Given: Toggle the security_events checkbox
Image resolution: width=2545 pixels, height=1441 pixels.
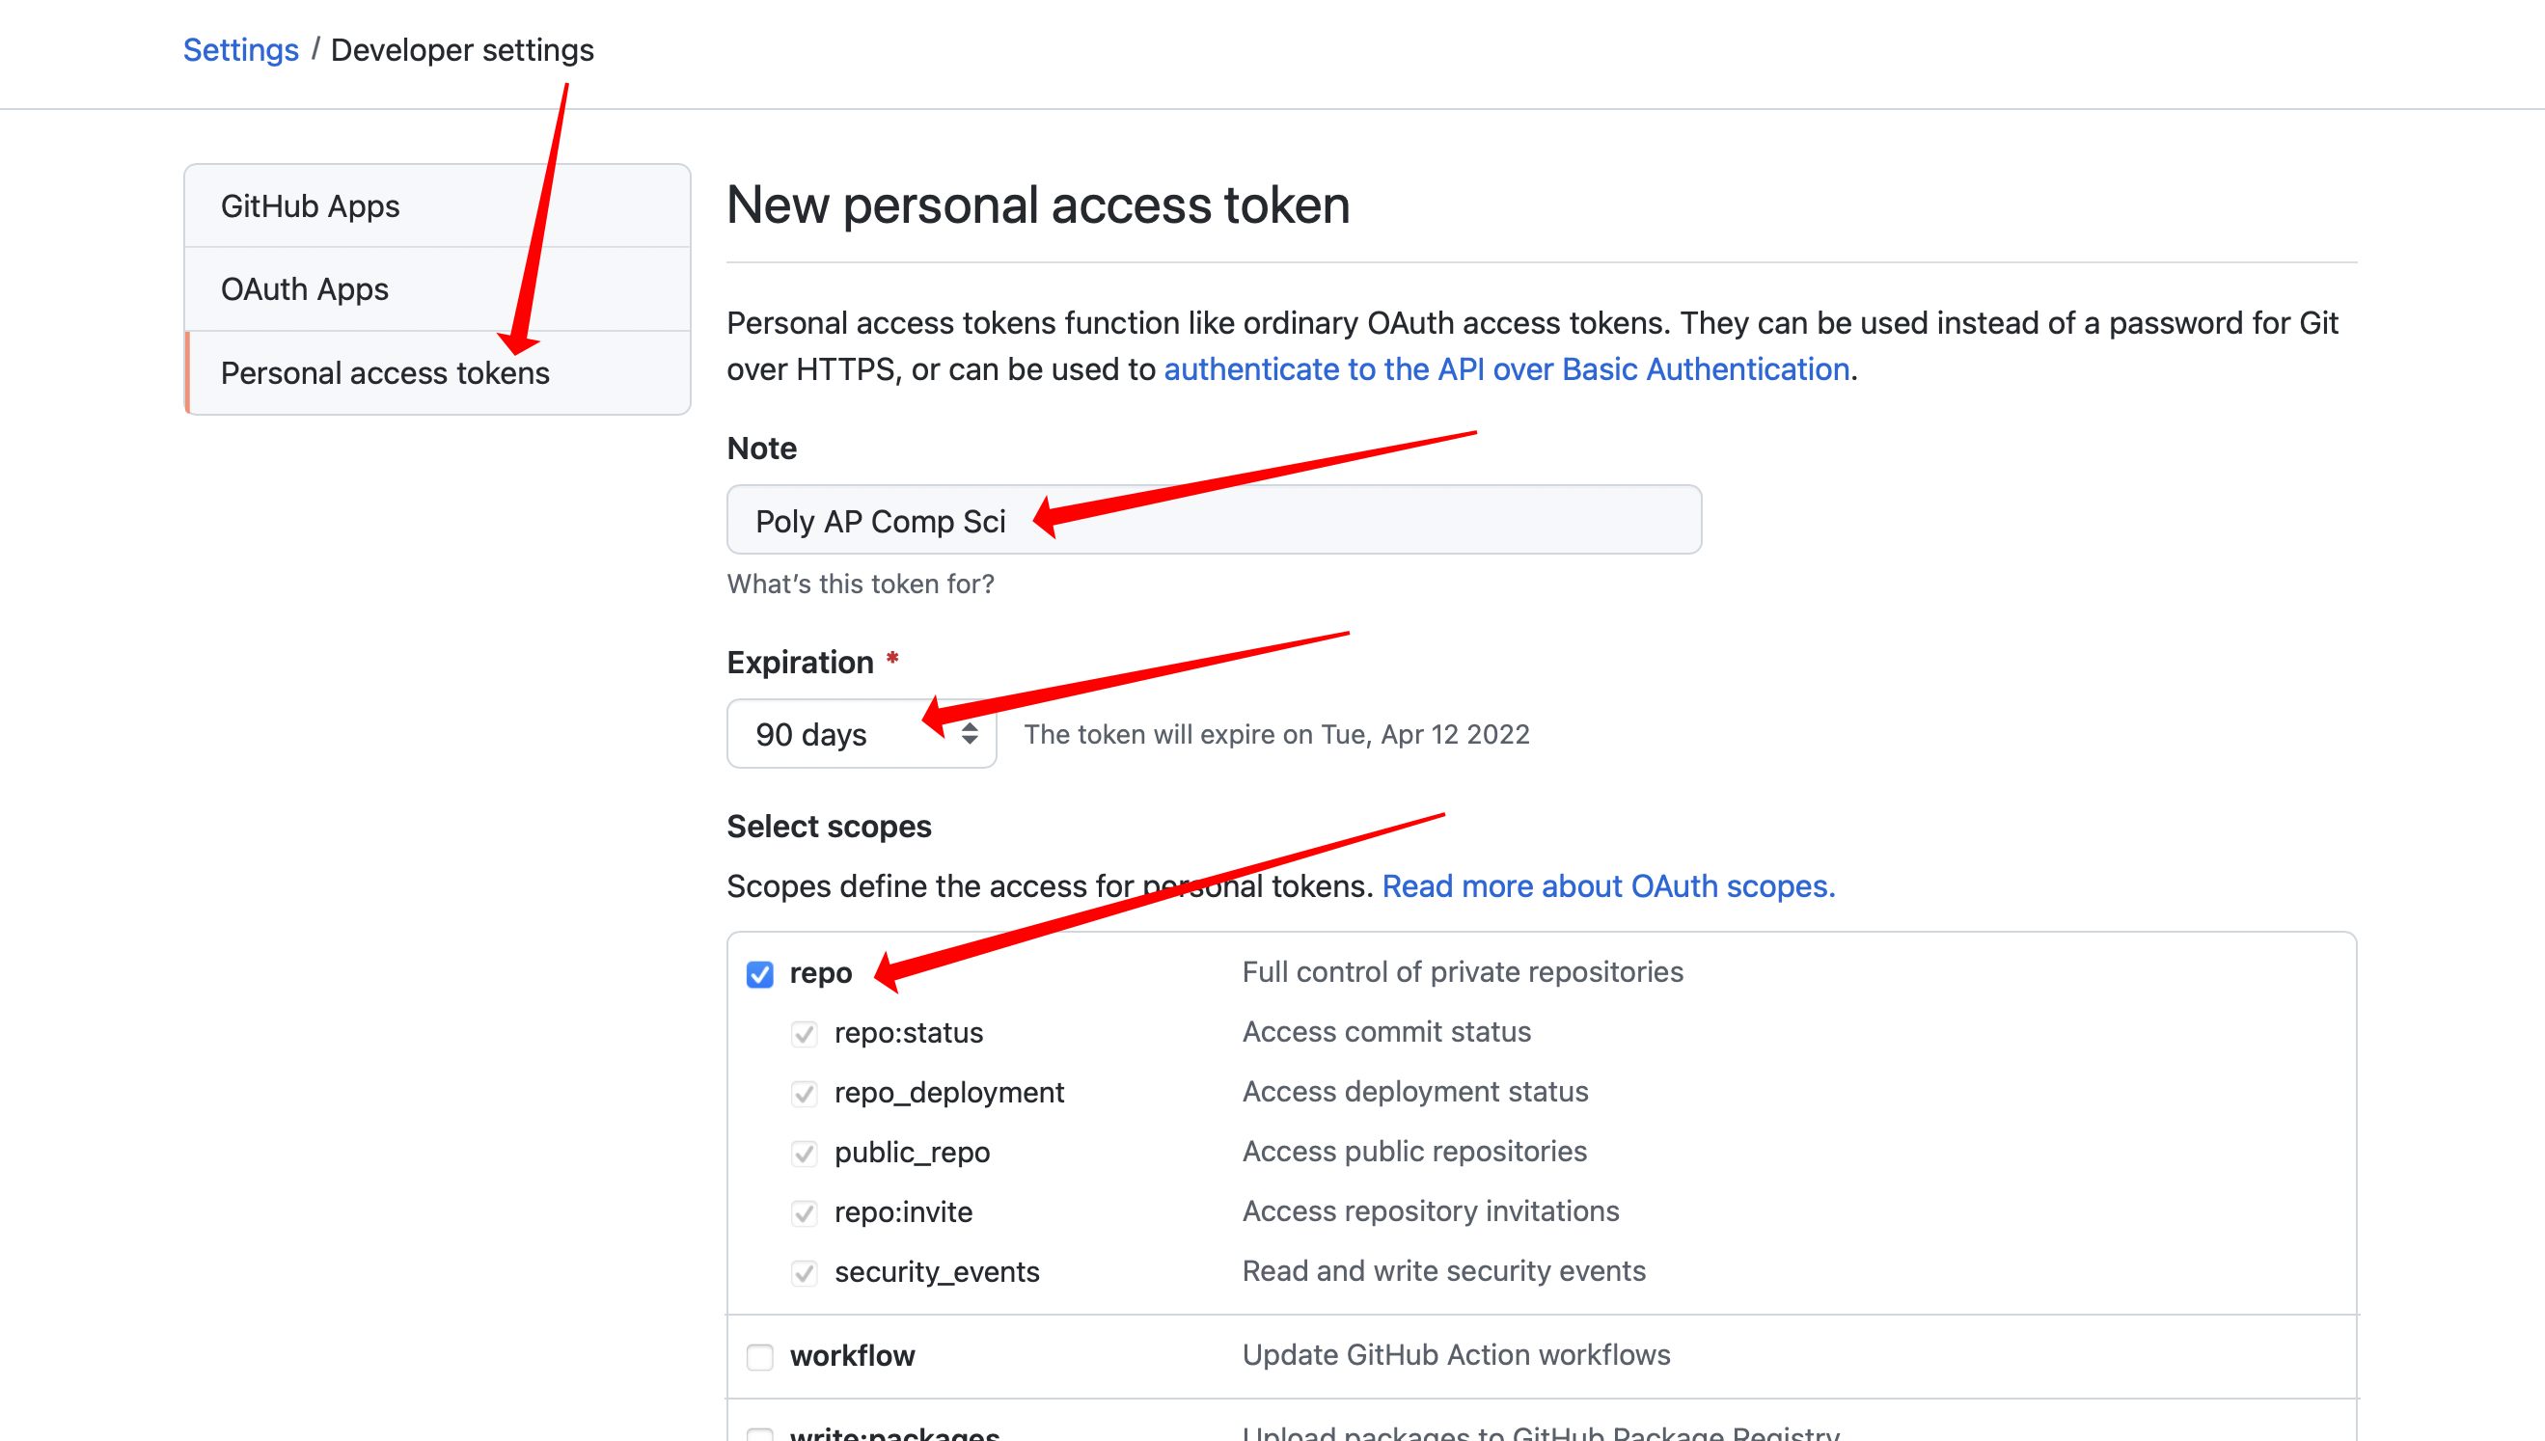Looking at the screenshot, I should click(x=805, y=1273).
